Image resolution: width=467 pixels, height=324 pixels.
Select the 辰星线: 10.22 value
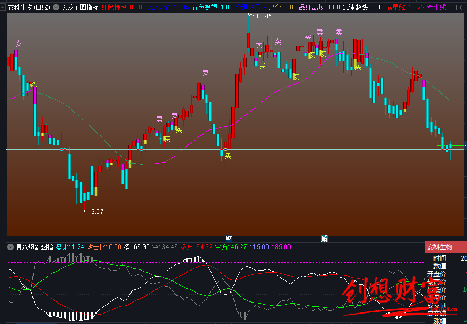(405, 7)
